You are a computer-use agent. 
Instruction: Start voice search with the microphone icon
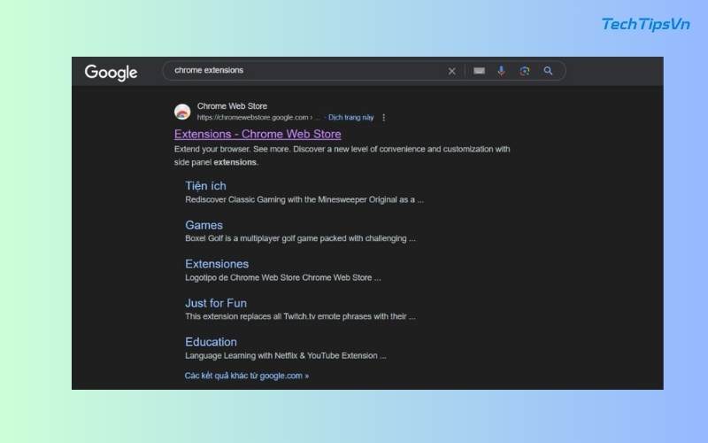[x=501, y=71]
